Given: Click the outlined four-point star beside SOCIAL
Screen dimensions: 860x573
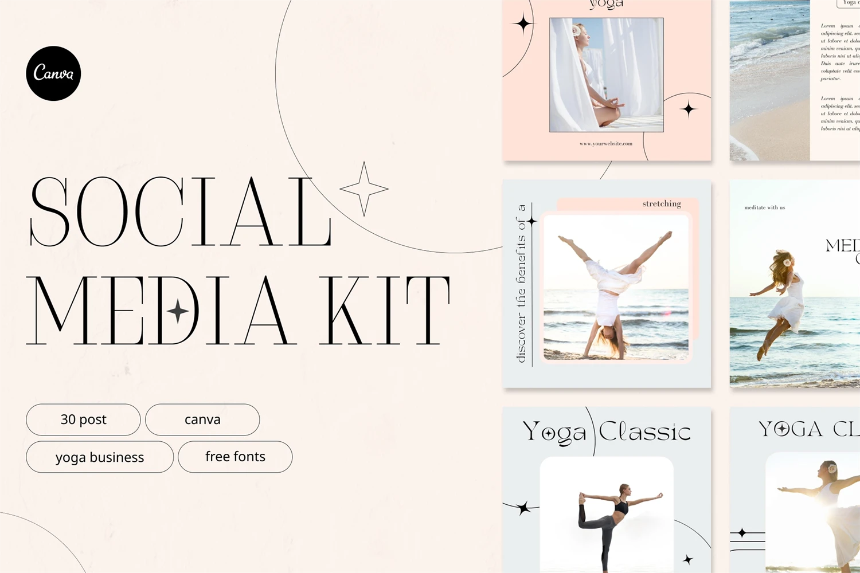Looking at the screenshot, I should click(364, 189).
